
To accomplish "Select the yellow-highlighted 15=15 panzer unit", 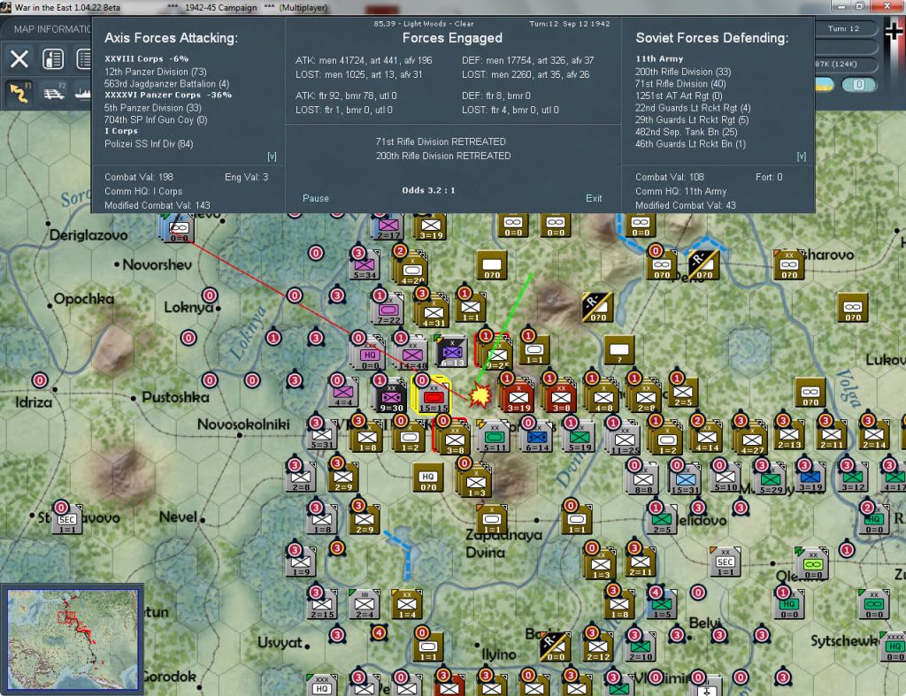I will point(433,396).
